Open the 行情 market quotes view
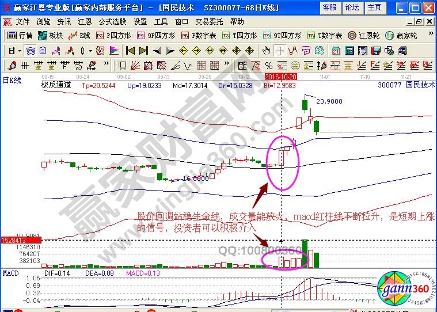The image size is (437, 312). coord(20,36)
